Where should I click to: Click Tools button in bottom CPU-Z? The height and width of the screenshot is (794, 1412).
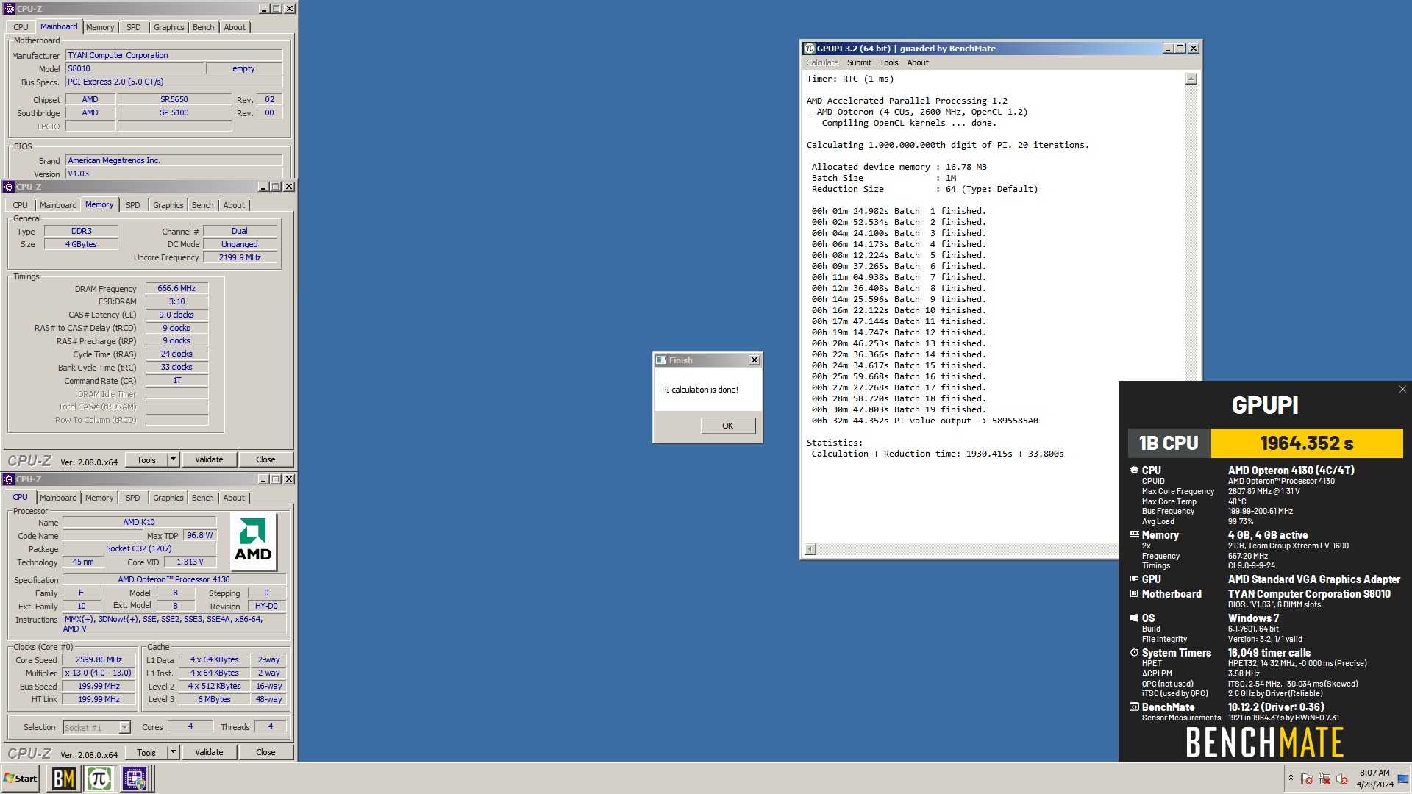(x=146, y=752)
